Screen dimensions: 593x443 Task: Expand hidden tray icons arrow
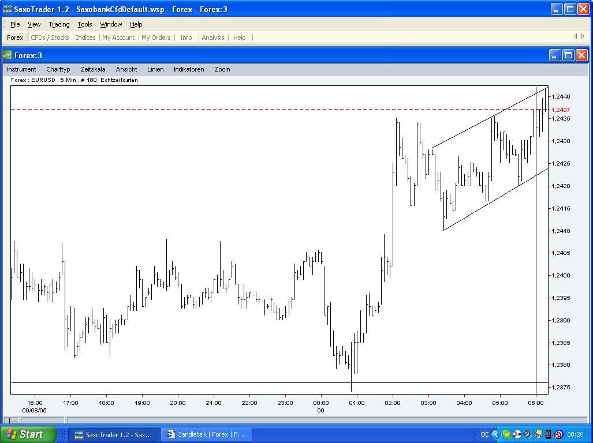pyautogui.click(x=496, y=435)
